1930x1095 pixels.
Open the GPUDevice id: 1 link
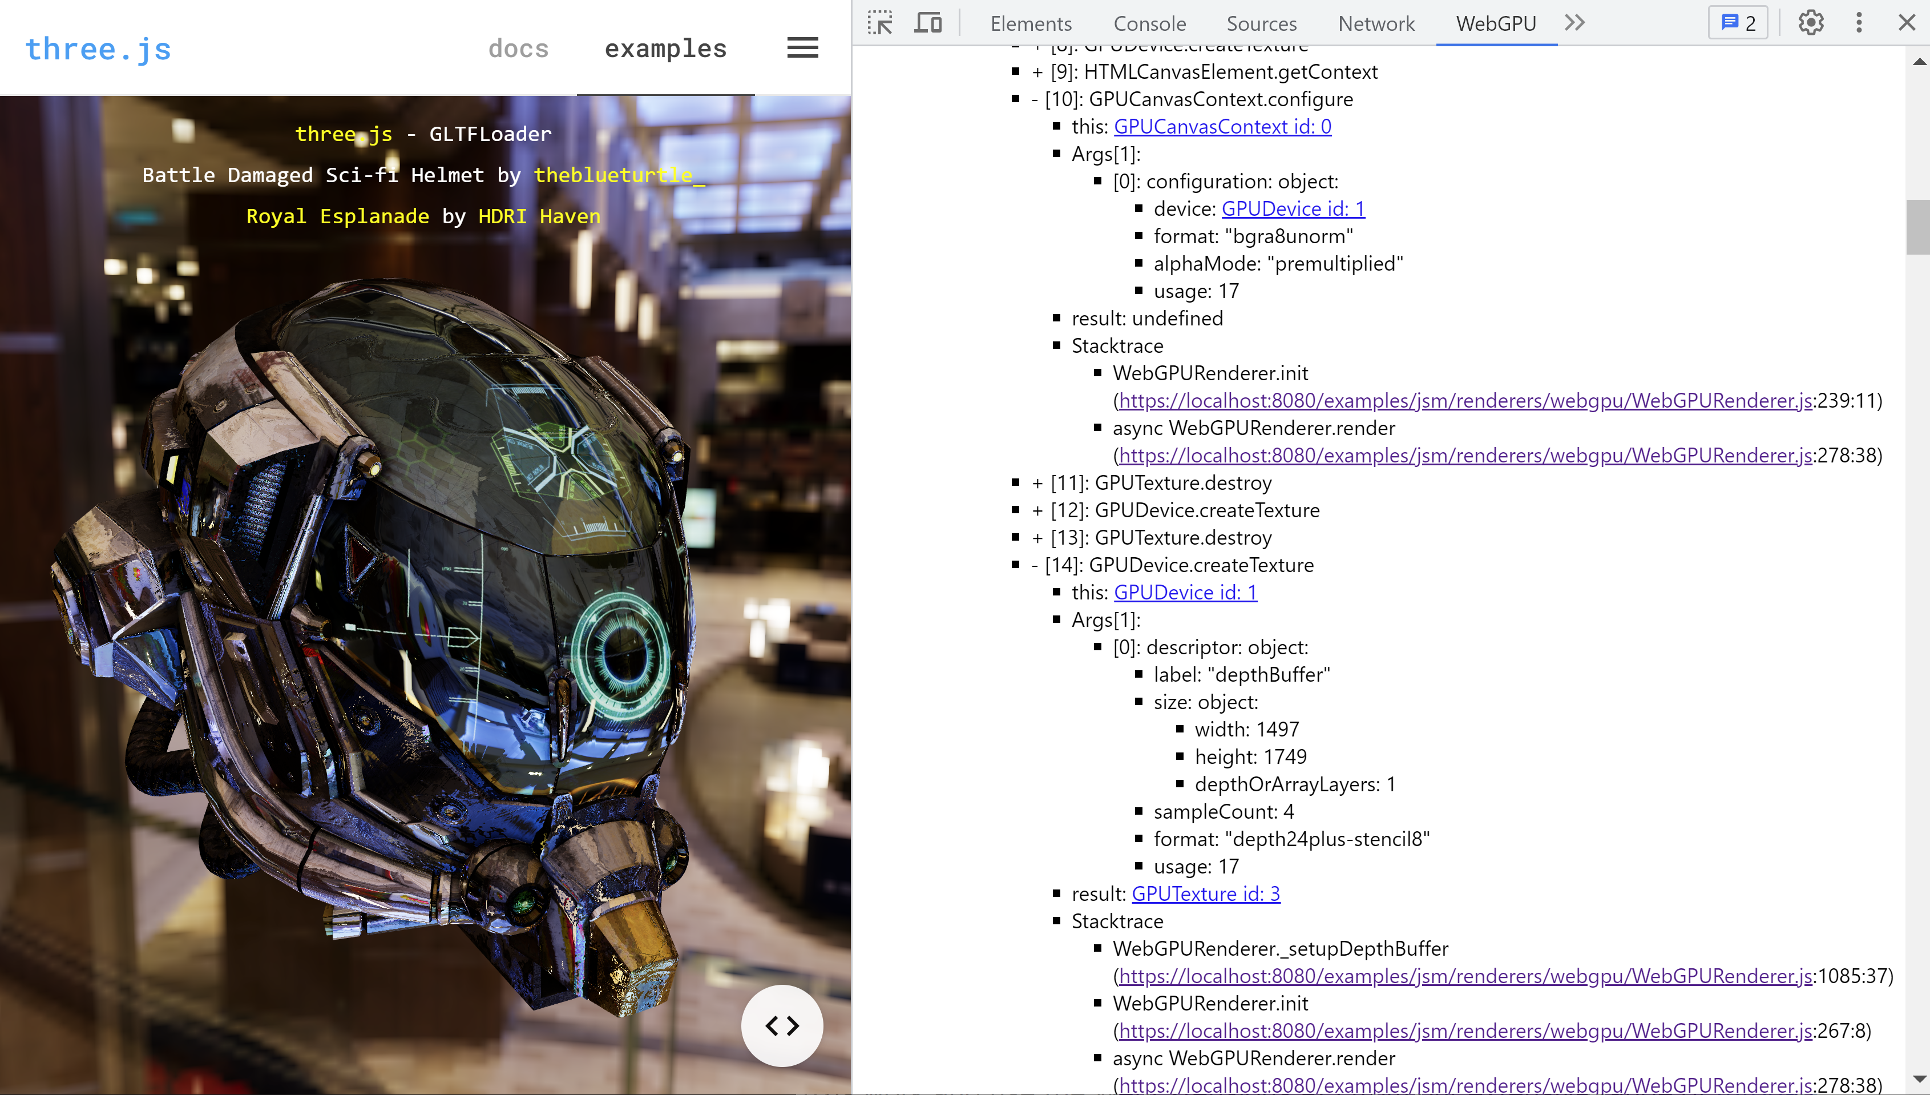click(x=1293, y=208)
